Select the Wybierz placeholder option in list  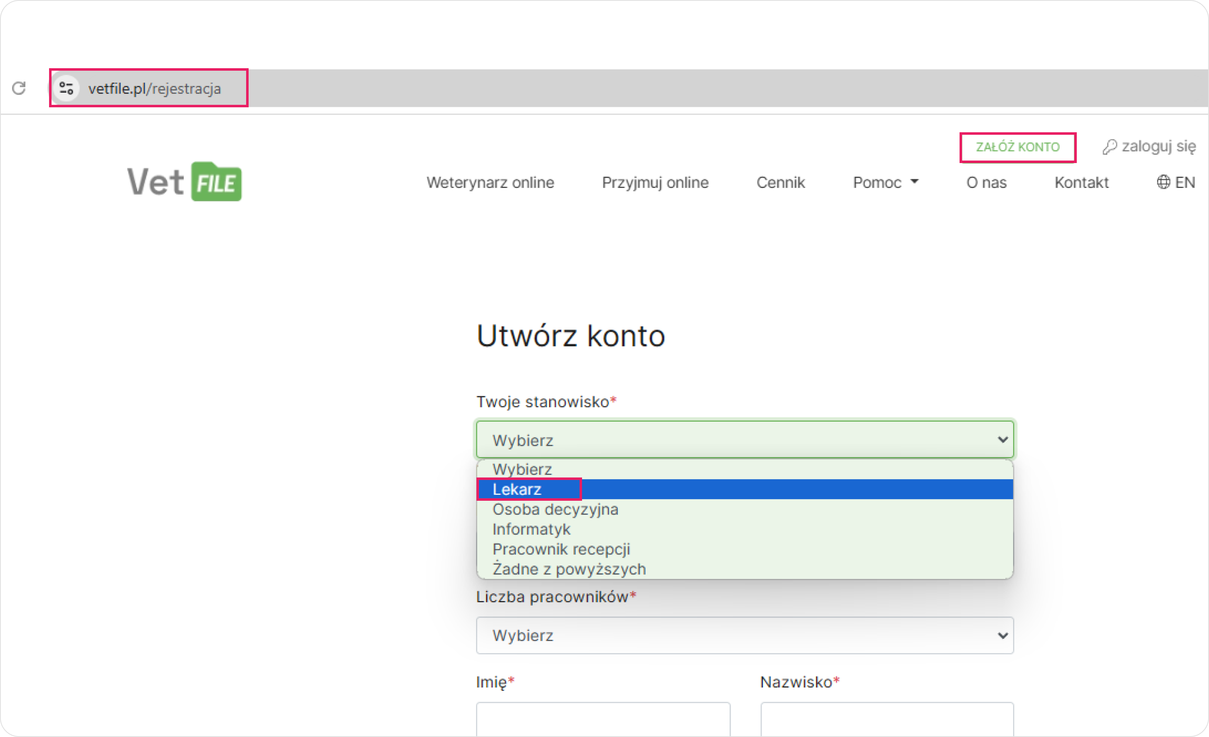744,470
